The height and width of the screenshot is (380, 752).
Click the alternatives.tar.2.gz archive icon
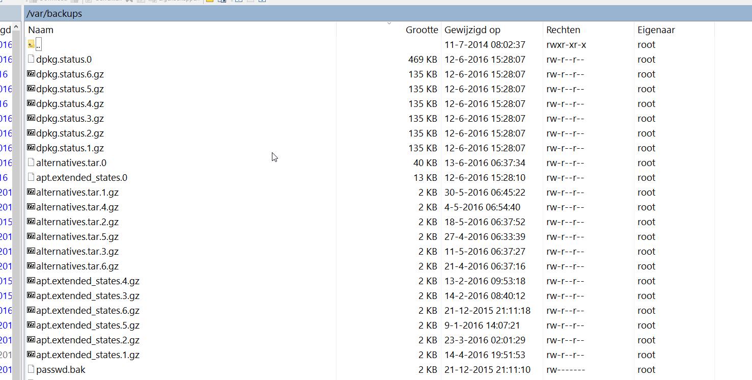point(31,222)
